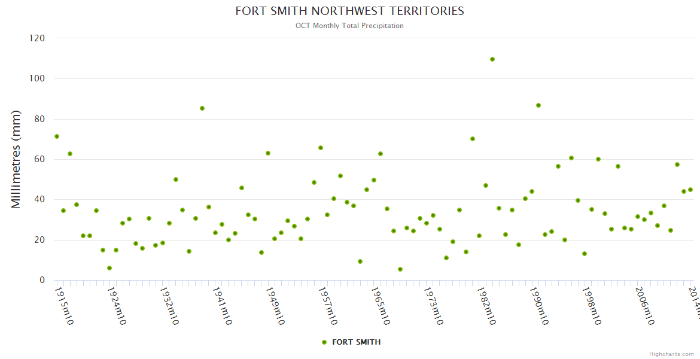Click the OCT Monthly Total Precipitation subtitle
Viewport: 700px width, 359px height.
[x=349, y=26]
